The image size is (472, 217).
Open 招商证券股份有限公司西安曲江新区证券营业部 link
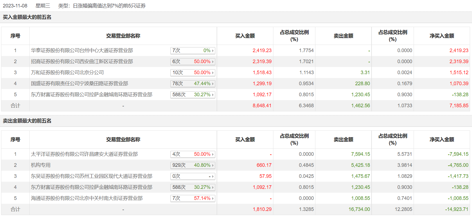tap(82, 61)
